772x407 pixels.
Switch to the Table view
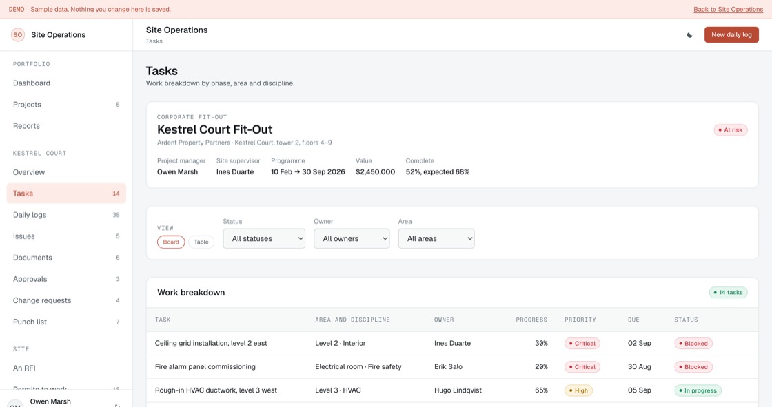(x=201, y=242)
